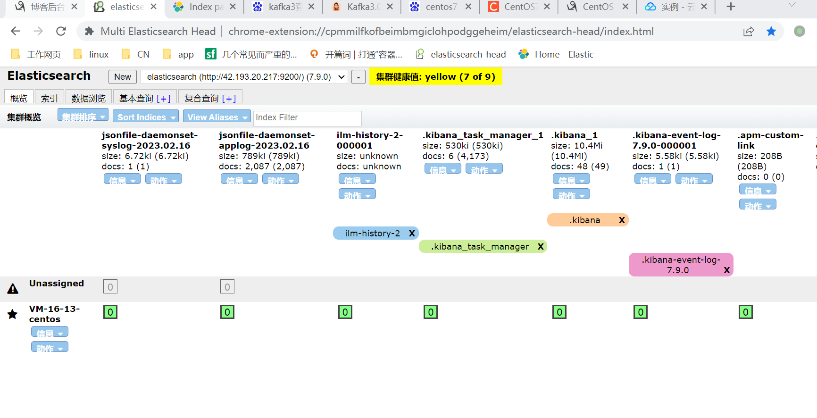The image size is (817, 418).
Task: Open 信息 dropdown for .kibana_1 index
Action: 571,180
